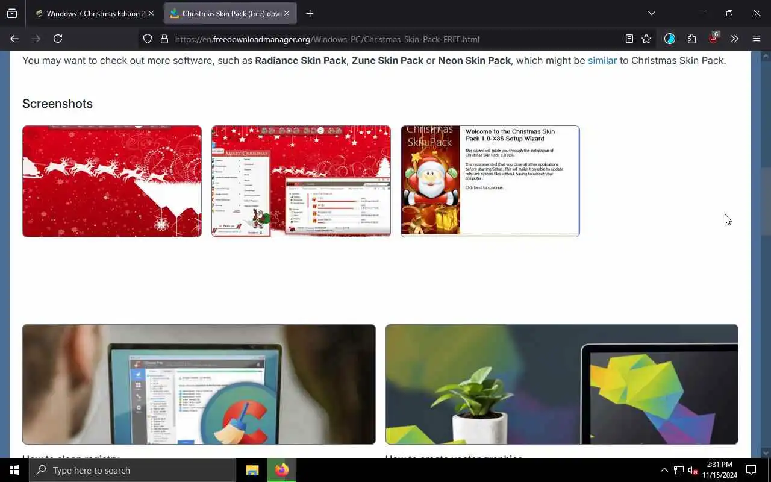Select the Christmas Skin Pack tab
Image resolution: width=771 pixels, height=482 pixels.
[231, 13]
